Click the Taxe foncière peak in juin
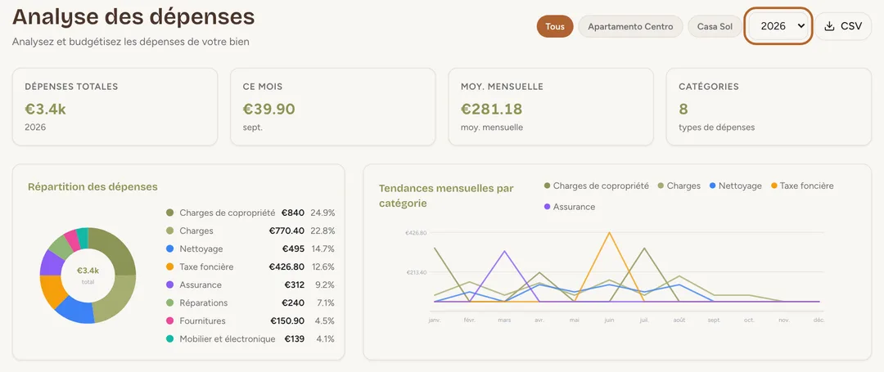This screenshot has width=884, height=372. [x=609, y=232]
